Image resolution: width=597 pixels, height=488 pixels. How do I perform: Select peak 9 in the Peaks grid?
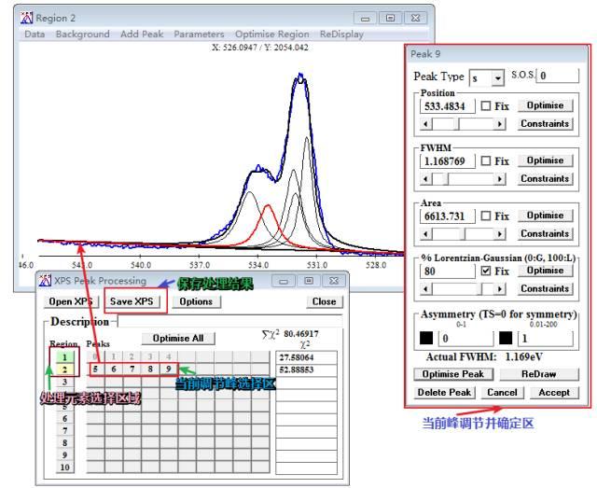point(168,369)
